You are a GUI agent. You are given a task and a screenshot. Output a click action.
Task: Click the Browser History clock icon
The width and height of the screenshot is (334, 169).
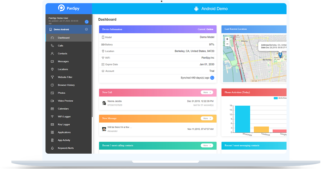(52, 85)
